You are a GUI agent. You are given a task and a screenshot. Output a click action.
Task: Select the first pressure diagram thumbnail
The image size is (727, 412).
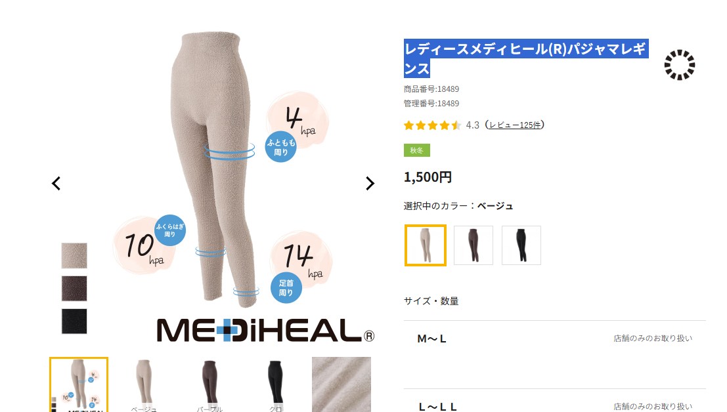tap(79, 384)
